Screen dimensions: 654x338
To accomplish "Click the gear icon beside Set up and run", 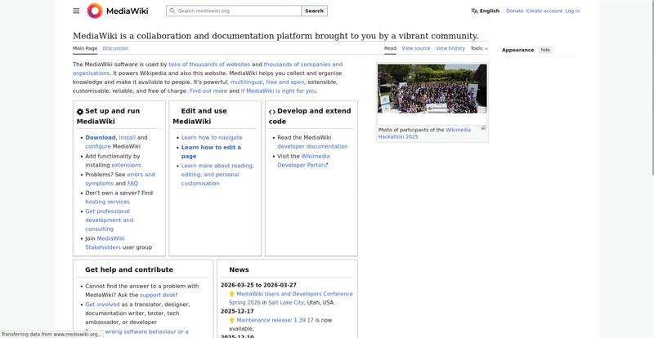I will coord(80,112).
